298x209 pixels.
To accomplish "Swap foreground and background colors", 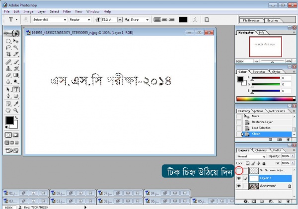I will (x=16, y=118).
